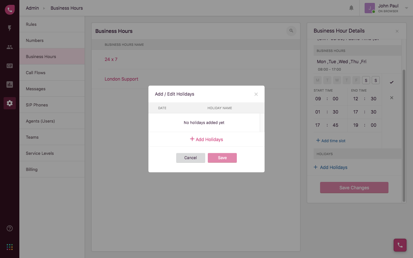The width and height of the screenshot is (413, 258).
Task: Expand the John Paul user dropdown arrow
Action: click(407, 8)
